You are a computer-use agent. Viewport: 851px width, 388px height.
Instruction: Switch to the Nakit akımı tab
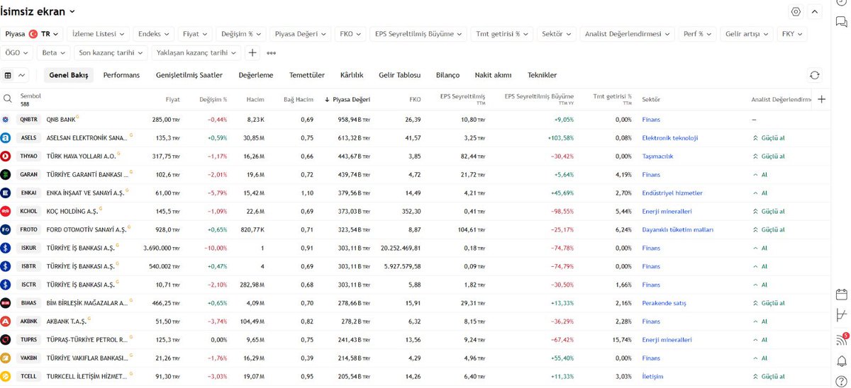point(493,75)
